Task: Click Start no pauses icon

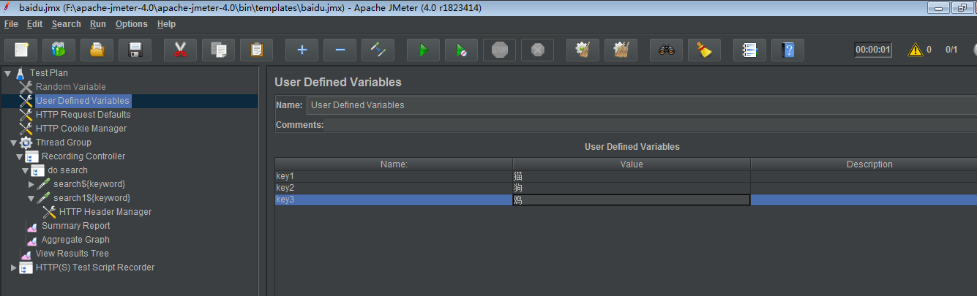Action: click(461, 50)
